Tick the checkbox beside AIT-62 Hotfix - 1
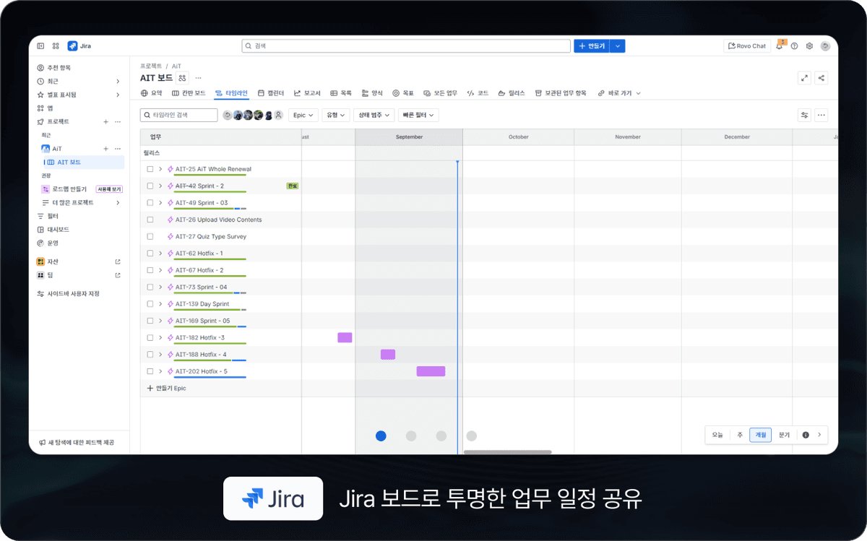This screenshot has height=541, width=867. (150, 254)
